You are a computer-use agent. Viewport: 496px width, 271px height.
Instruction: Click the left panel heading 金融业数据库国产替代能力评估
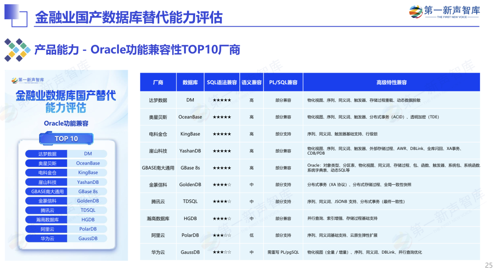pos(66,101)
